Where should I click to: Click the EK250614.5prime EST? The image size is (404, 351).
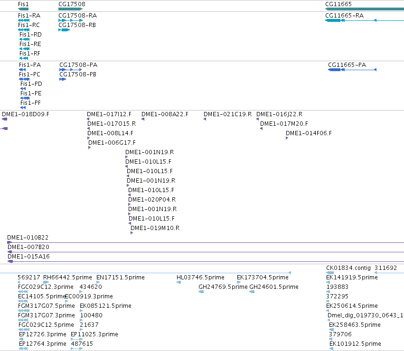pos(352,306)
